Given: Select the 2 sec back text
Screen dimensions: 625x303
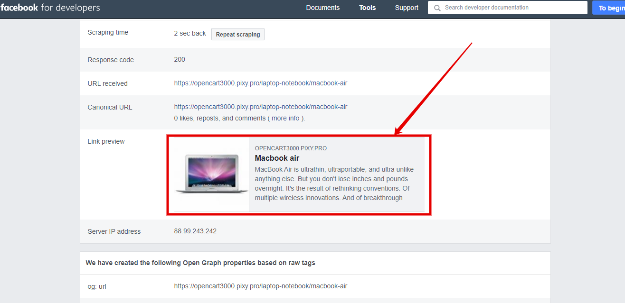Looking at the screenshot, I should [190, 33].
